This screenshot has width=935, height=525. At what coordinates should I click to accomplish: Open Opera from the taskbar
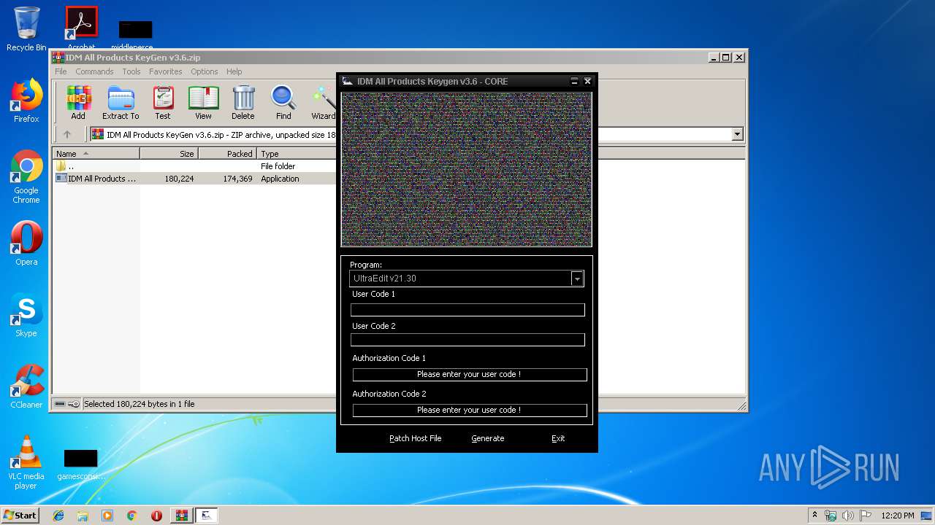point(156,516)
